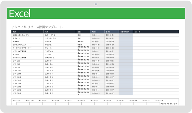Open the 保留中 status cell

click(x=83, y=45)
